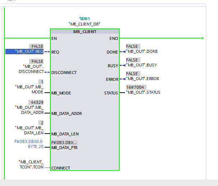Click the ERROR output pin label
Image resolution: width=218 pixels, height=186 pixels.
(112, 79)
